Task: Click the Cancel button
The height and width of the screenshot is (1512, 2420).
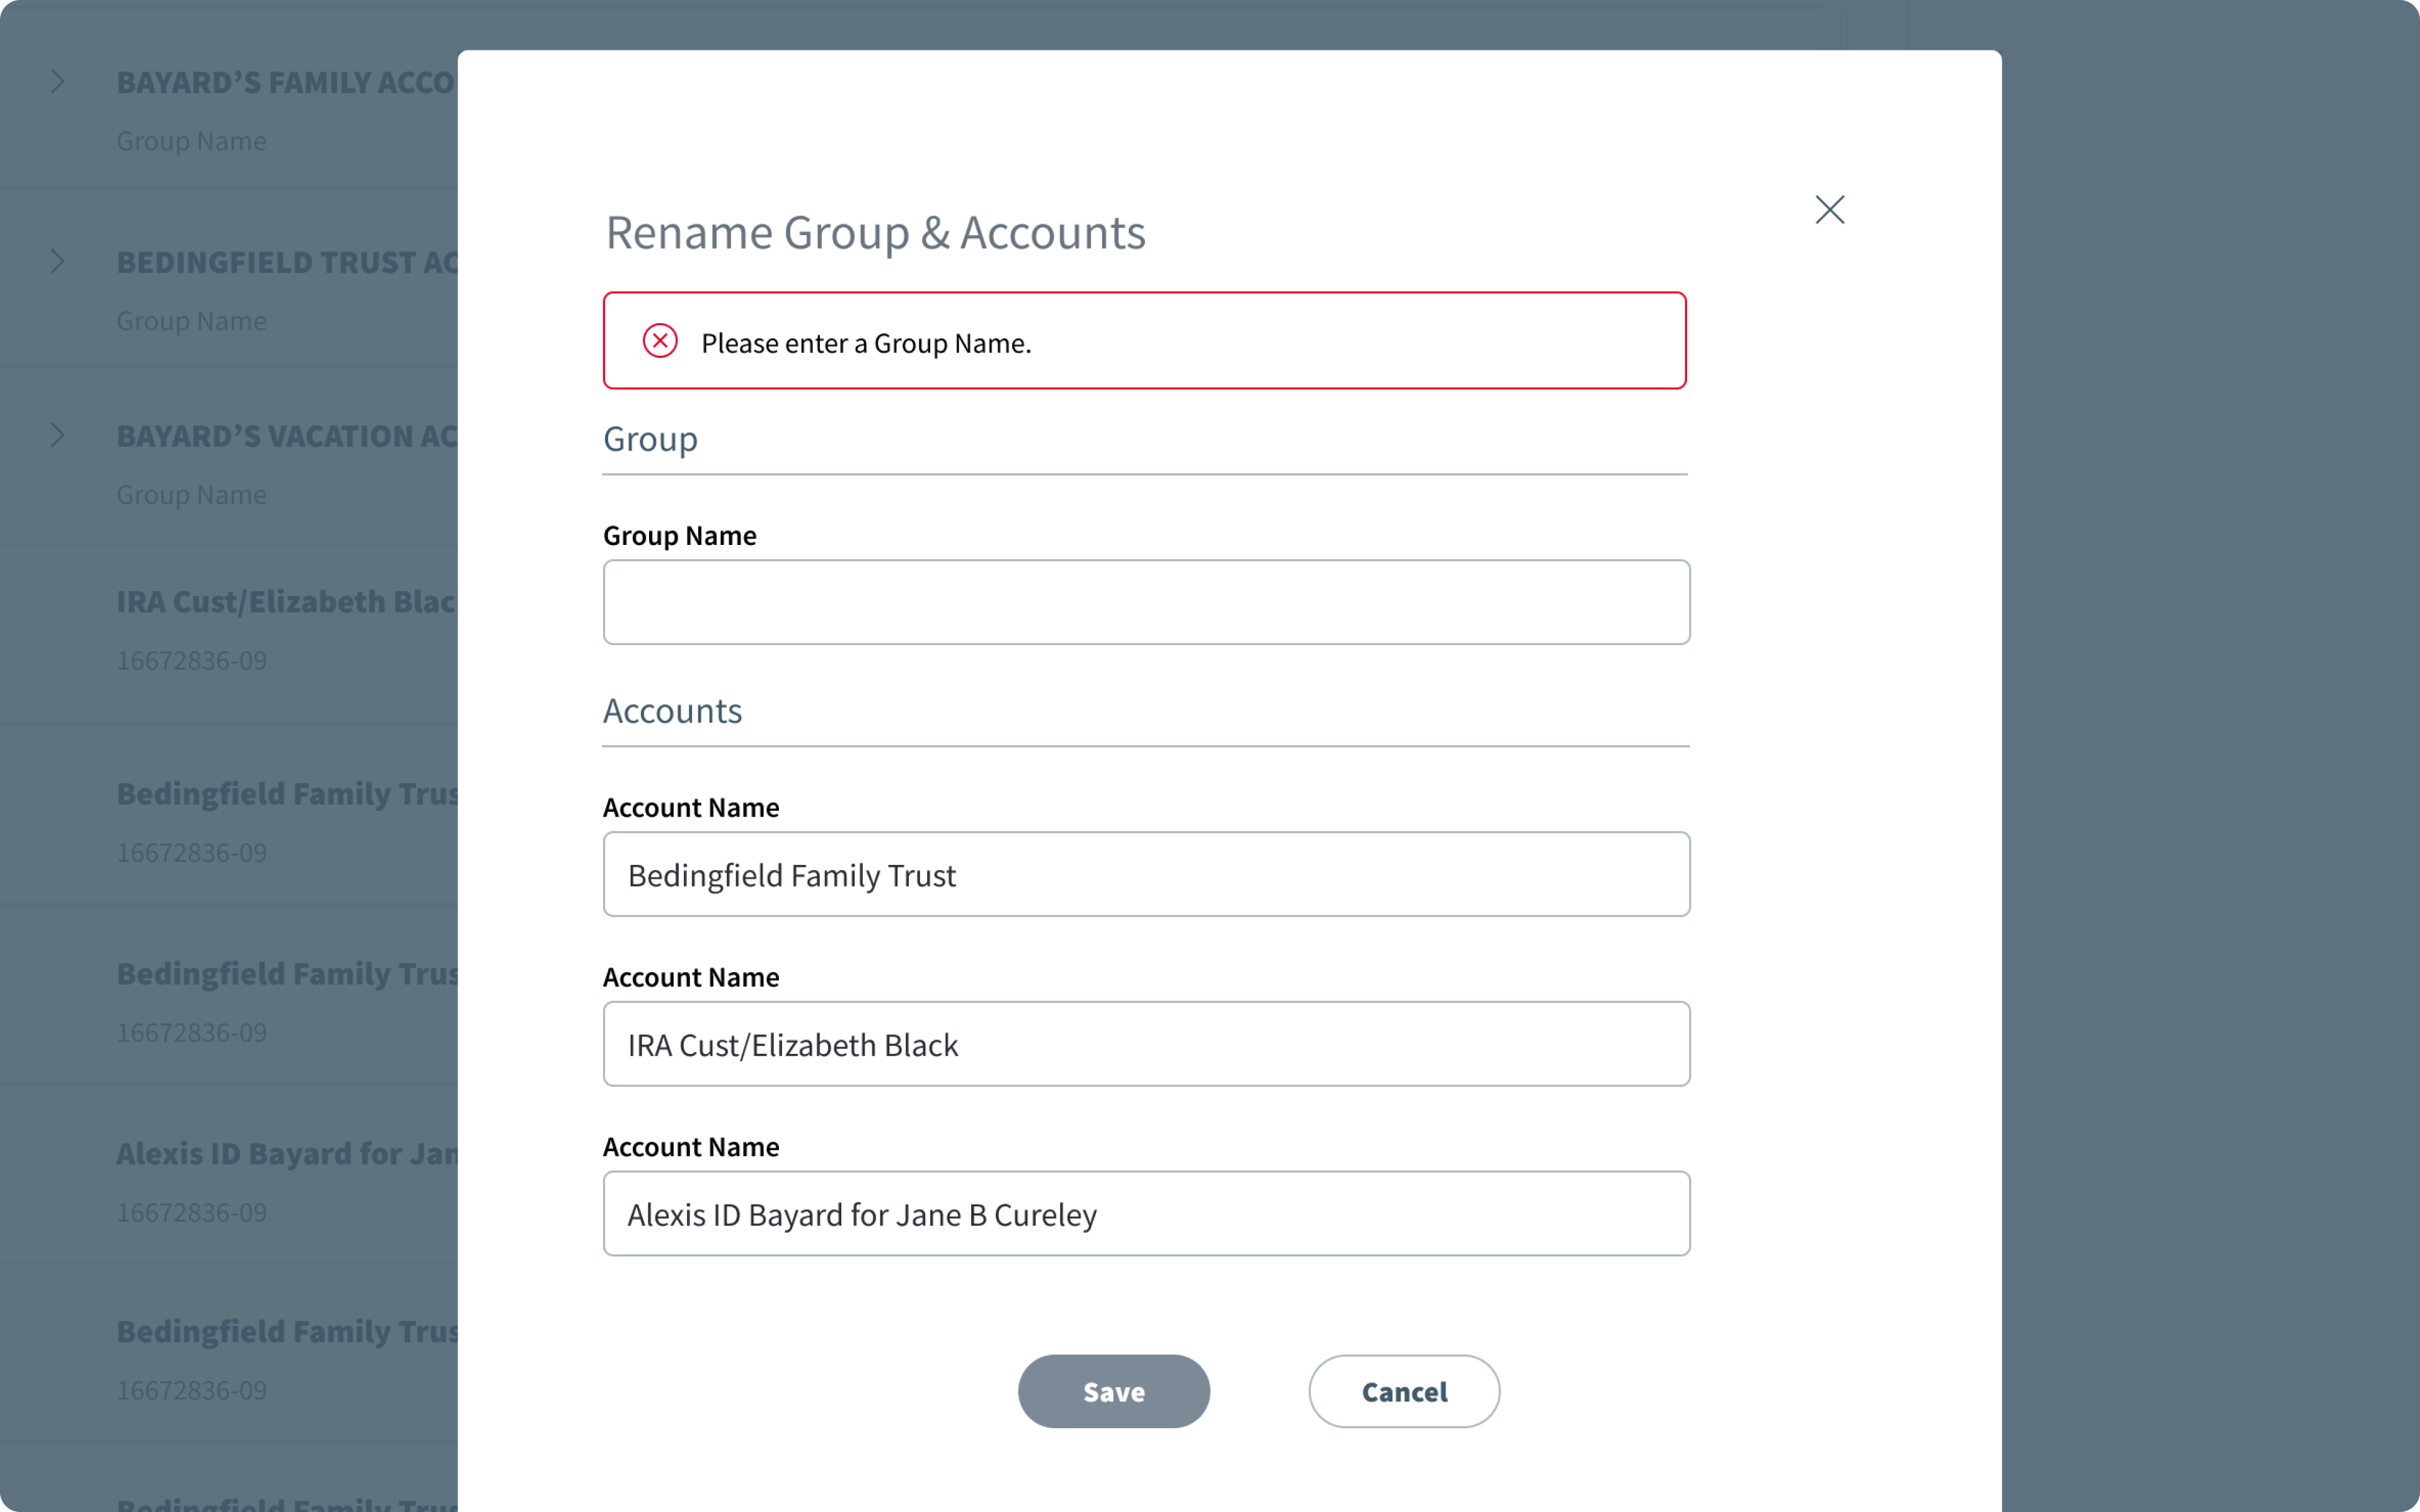Action: point(1404,1391)
